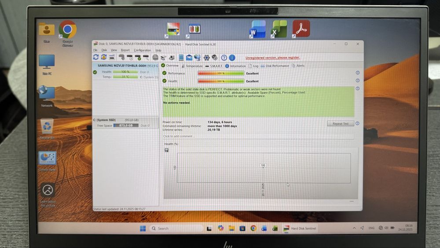Click the envelope send-email toolbar icon

pyautogui.click(x=189, y=58)
